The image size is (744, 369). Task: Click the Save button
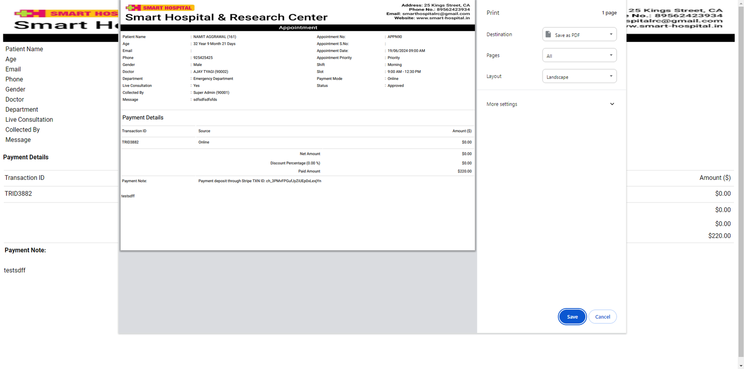click(572, 317)
